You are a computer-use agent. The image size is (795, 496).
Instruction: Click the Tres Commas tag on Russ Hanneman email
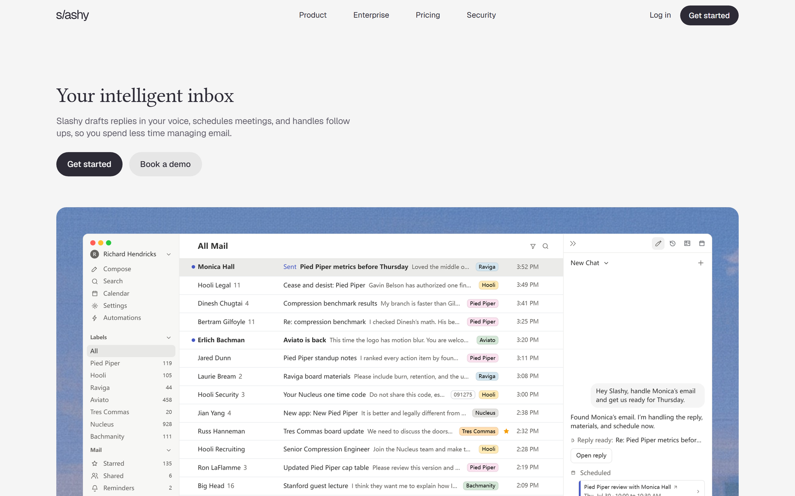478,431
